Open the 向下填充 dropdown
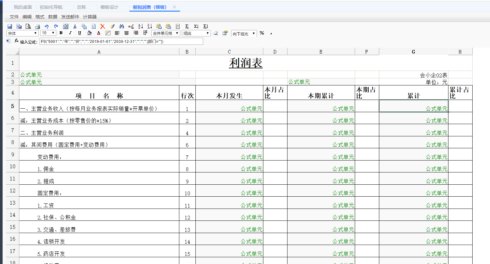490x264 pixels. [244, 34]
